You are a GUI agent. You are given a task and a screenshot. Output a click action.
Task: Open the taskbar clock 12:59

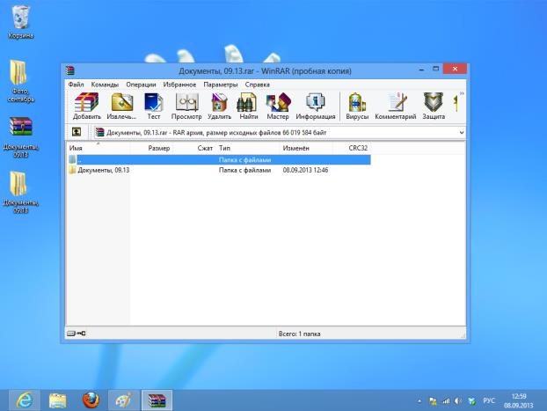point(518,400)
